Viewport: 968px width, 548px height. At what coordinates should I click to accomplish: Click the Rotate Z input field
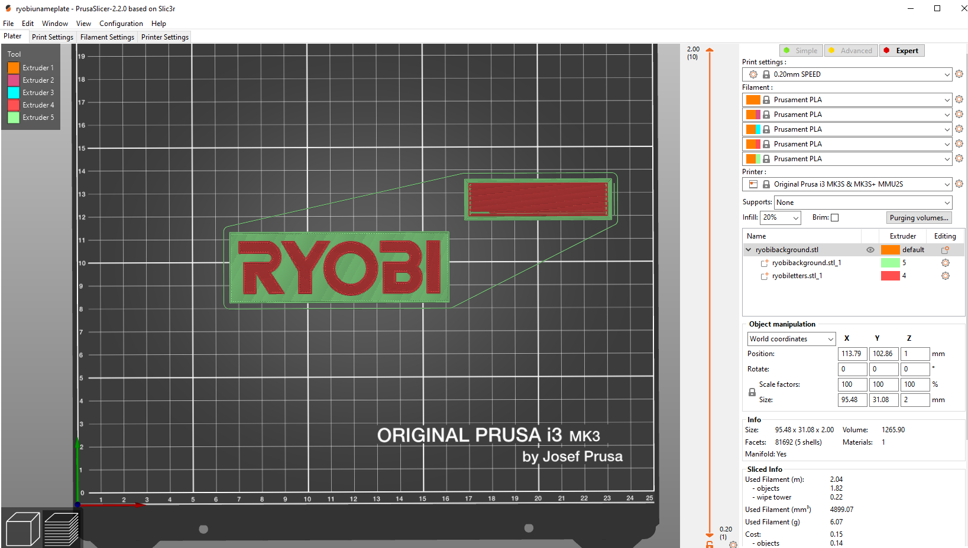pos(915,369)
